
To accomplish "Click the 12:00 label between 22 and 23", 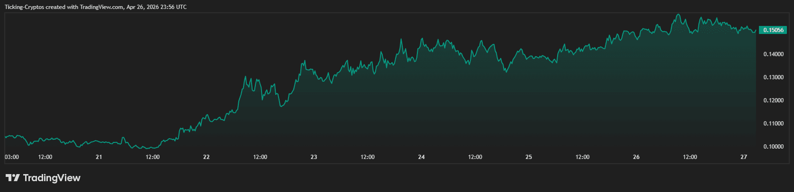I will click(x=260, y=157).
